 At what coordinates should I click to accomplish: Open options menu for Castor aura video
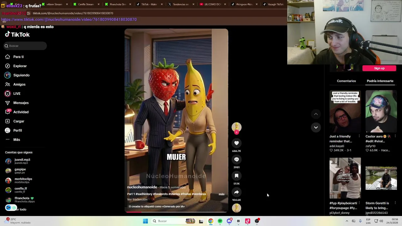point(395,136)
